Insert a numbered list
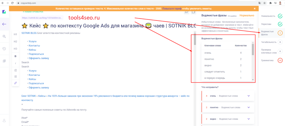 [x=16, y=70]
